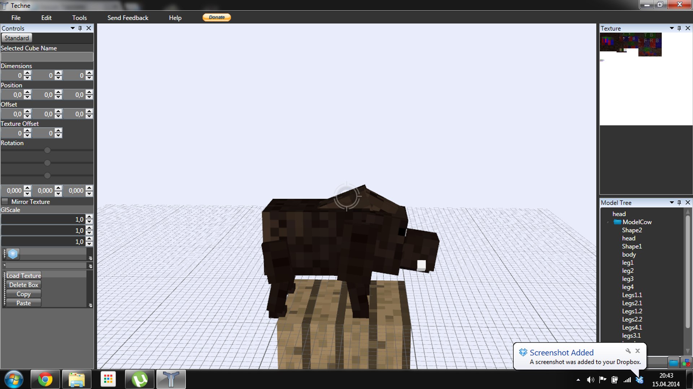
Task: Close the Model Tree panel
Action: [x=688, y=203]
